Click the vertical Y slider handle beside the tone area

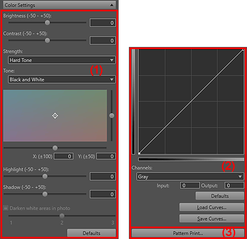(x=112, y=115)
